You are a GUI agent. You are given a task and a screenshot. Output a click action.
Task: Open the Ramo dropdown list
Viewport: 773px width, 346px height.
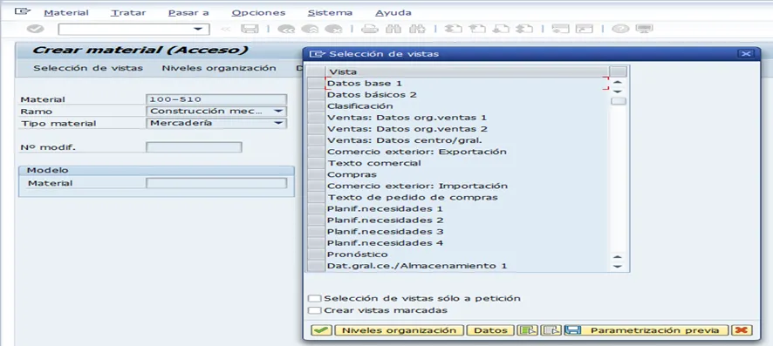[278, 112]
